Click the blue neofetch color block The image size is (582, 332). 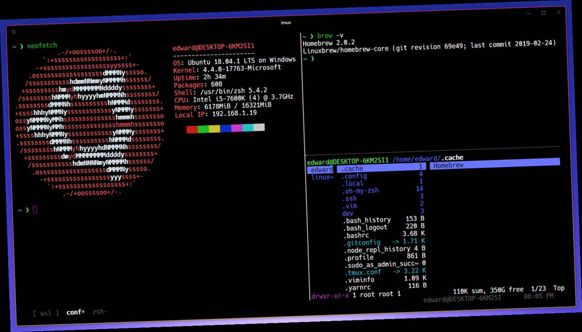pos(226,128)
